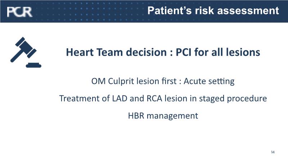Select the "Patient's risk assessment" slide title
This screenshot has height=162, width=288.
[x=213, y=10]
